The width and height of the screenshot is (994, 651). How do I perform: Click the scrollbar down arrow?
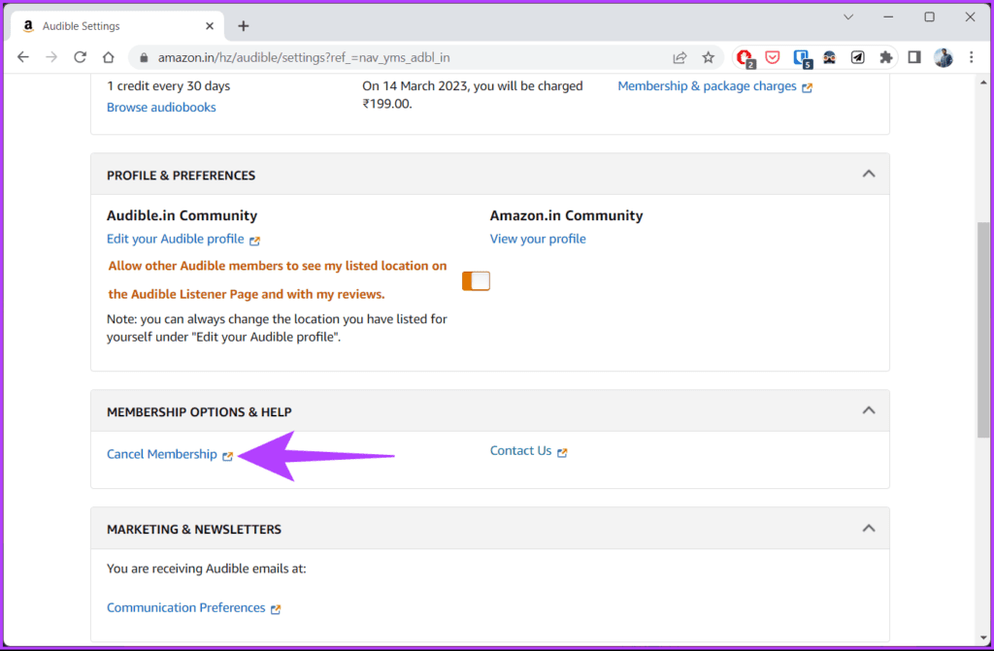pyautogui.click(x=983, y=638)
